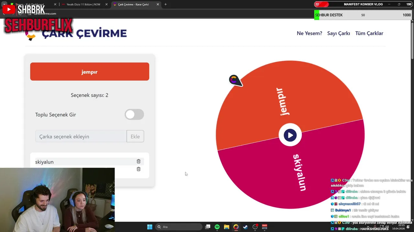Click the taskbar clock showing 22:21
Screen dimensions: 414x232
point(401,227)
